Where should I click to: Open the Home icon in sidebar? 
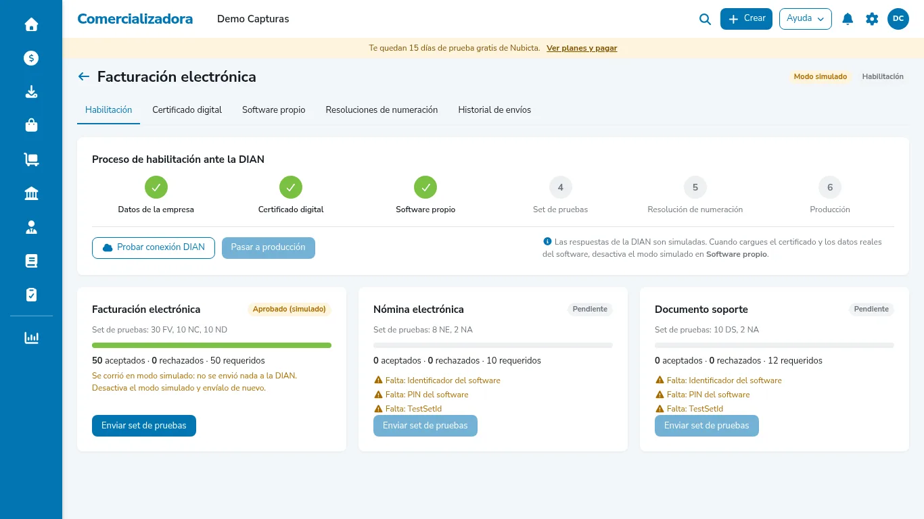[x=31, y=24]
